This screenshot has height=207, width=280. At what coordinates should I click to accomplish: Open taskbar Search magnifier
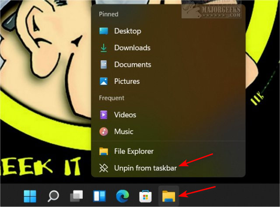(x=53, y=196)
